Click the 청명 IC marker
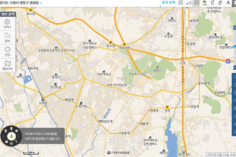Screen dimensions: 236x157 click(167, 107)
